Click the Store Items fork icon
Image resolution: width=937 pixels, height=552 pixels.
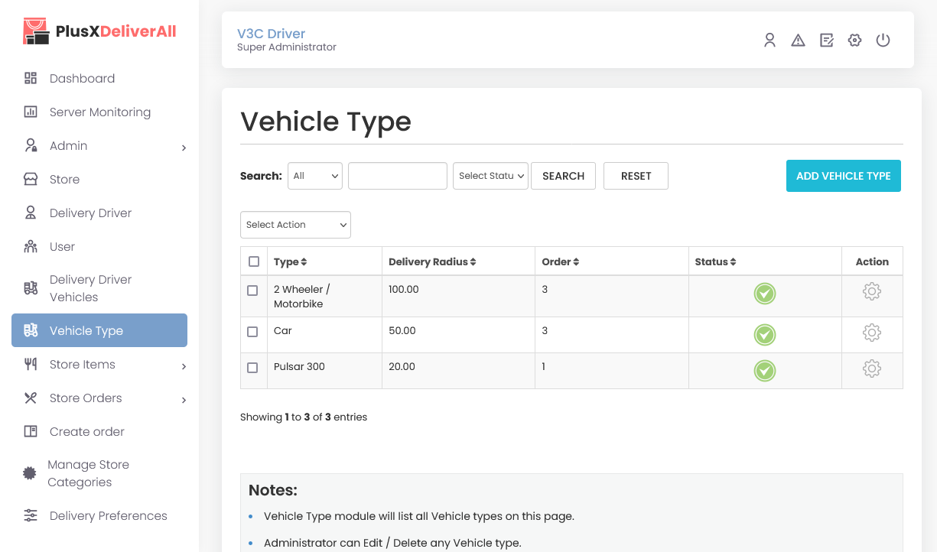coord(31,364)
